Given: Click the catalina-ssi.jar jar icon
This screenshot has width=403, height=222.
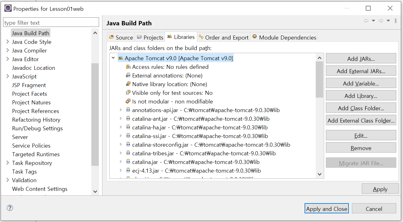Looking at the screenshot, I should pos(128,136).
